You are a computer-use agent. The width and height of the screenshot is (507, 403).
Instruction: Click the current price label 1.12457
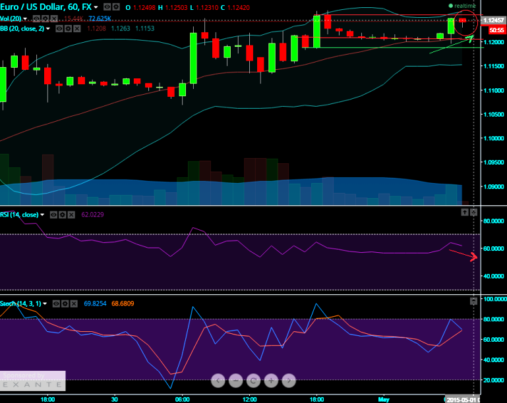tap(494, 20)
